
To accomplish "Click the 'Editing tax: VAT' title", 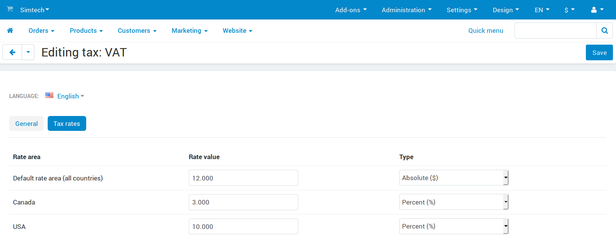I will pyautogui.click(x=84, y=52).
